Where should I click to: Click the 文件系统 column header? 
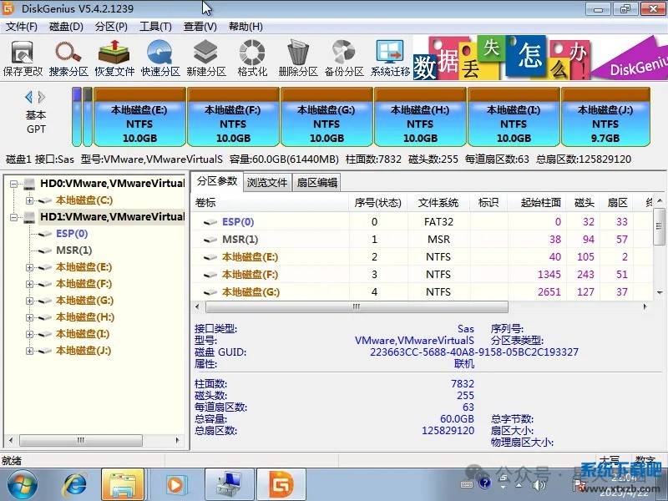438,202
